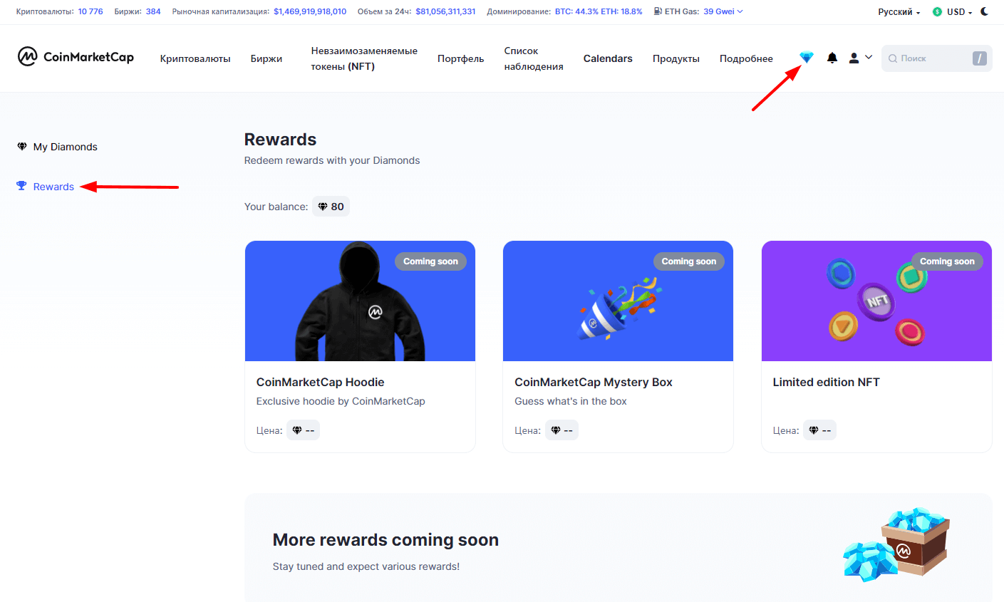Click 'Guess what's in the box' description
This screenshot has width=1004, height=602.
pyautogui.click(x=571, y=401)
